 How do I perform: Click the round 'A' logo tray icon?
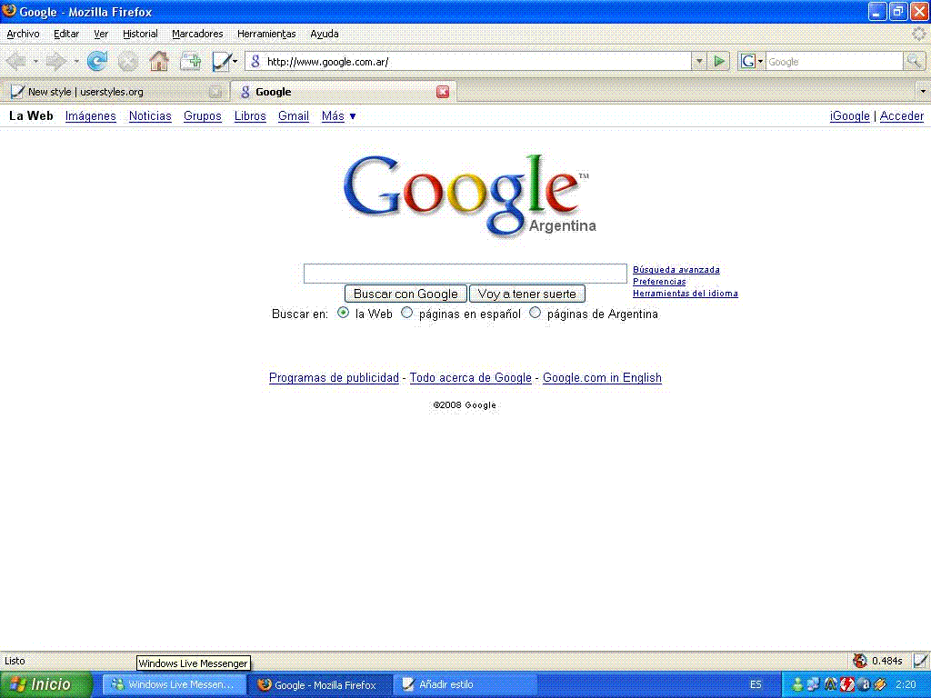pyautogui.click(x=831, y=684)
